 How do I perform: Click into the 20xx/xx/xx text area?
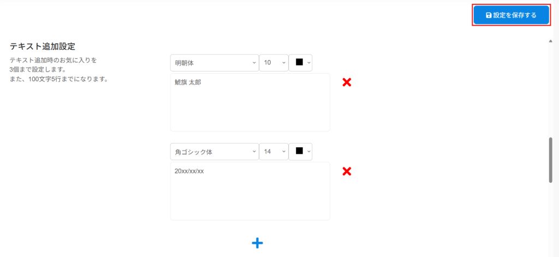click(250, 191)
